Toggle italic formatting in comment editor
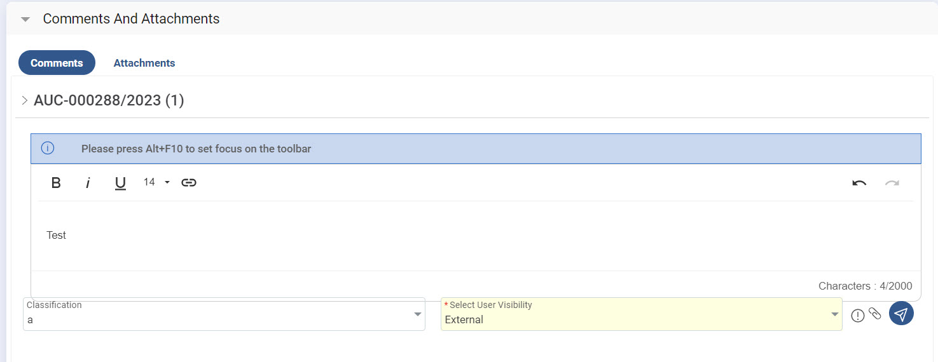The width and height of the screenshot is (938, 362). 88,183
